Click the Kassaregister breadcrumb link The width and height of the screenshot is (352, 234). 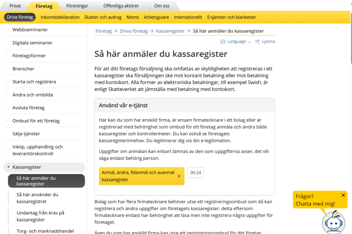(170, 31)
